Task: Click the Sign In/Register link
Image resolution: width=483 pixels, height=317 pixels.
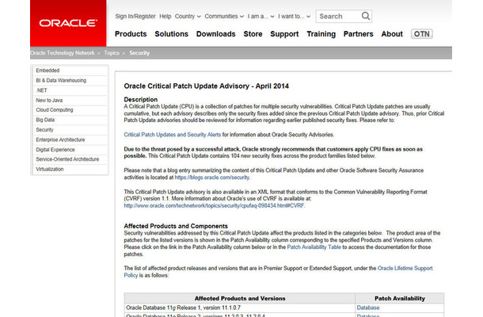Action: (135, 16)
